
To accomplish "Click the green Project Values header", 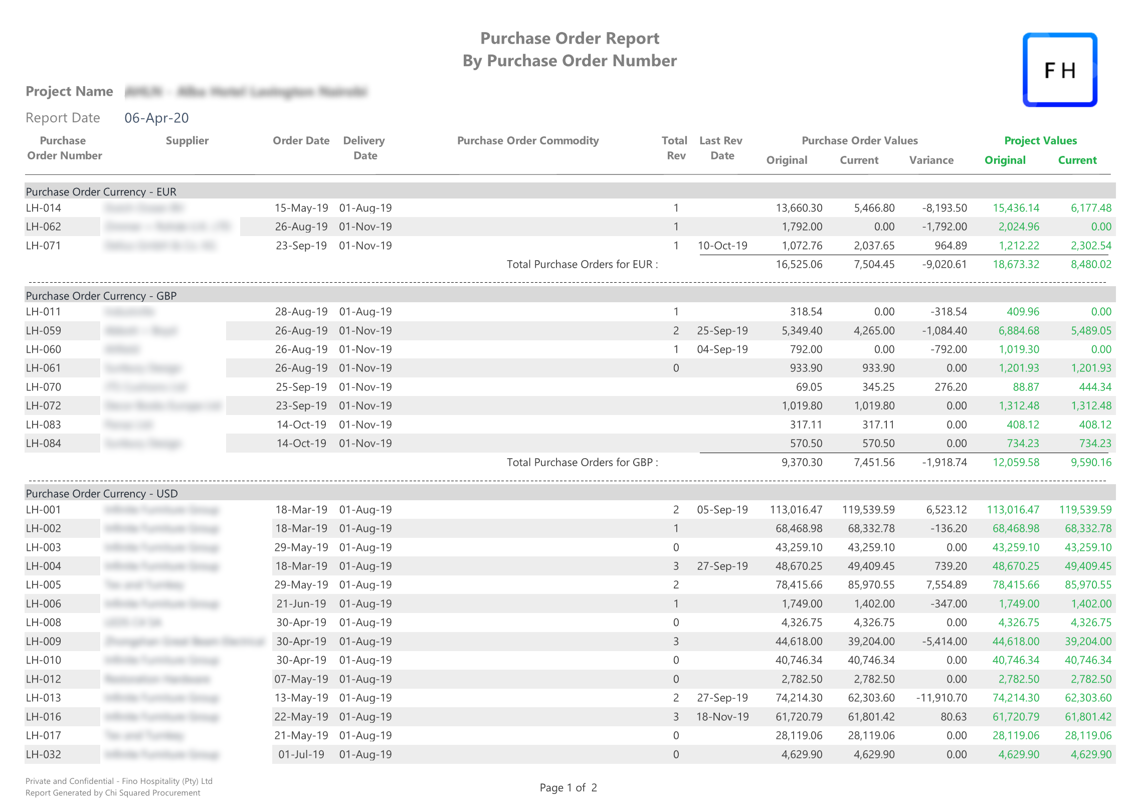I will click(x=1040, y=141).
